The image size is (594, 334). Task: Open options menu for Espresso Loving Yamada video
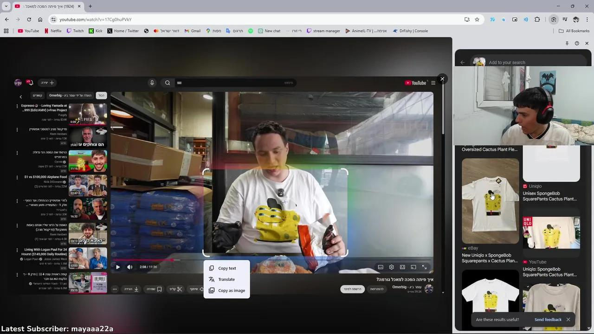coord(17,106)
